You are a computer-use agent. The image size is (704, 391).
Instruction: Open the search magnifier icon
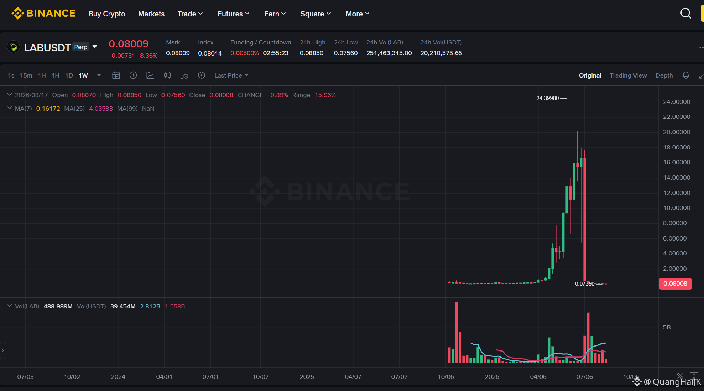coord(685,14)
